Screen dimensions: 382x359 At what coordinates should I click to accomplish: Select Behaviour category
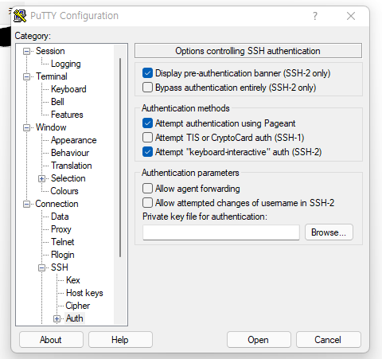(70, 153)
